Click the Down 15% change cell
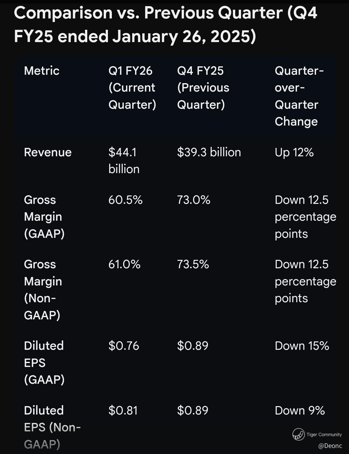 point(302,346)
